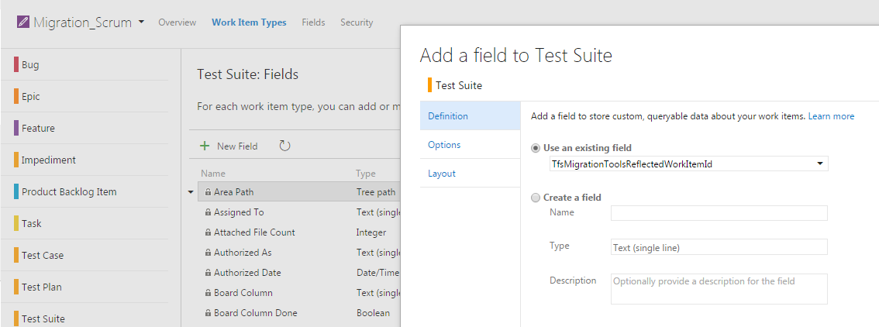The width and height of the screenshot is (879, 327).
Task: Click the refresh icon beside New Field
Action: pos(284,146)
